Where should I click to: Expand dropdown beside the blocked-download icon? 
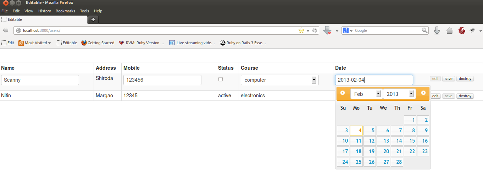click(337, 31)
